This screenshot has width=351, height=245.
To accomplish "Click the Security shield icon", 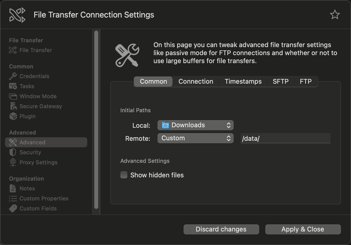I will [13, 152].
